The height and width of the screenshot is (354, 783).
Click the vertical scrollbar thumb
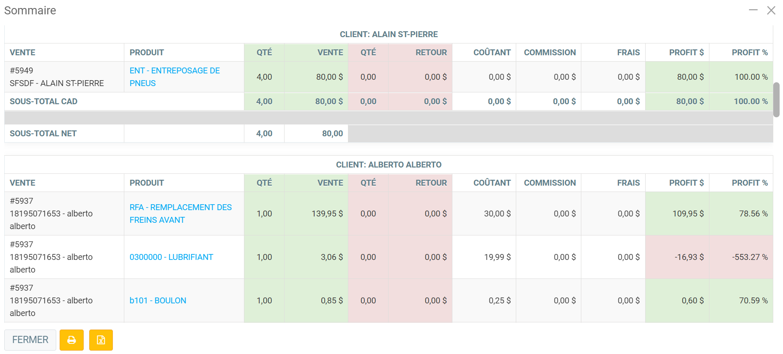click(x=776, y=100)
